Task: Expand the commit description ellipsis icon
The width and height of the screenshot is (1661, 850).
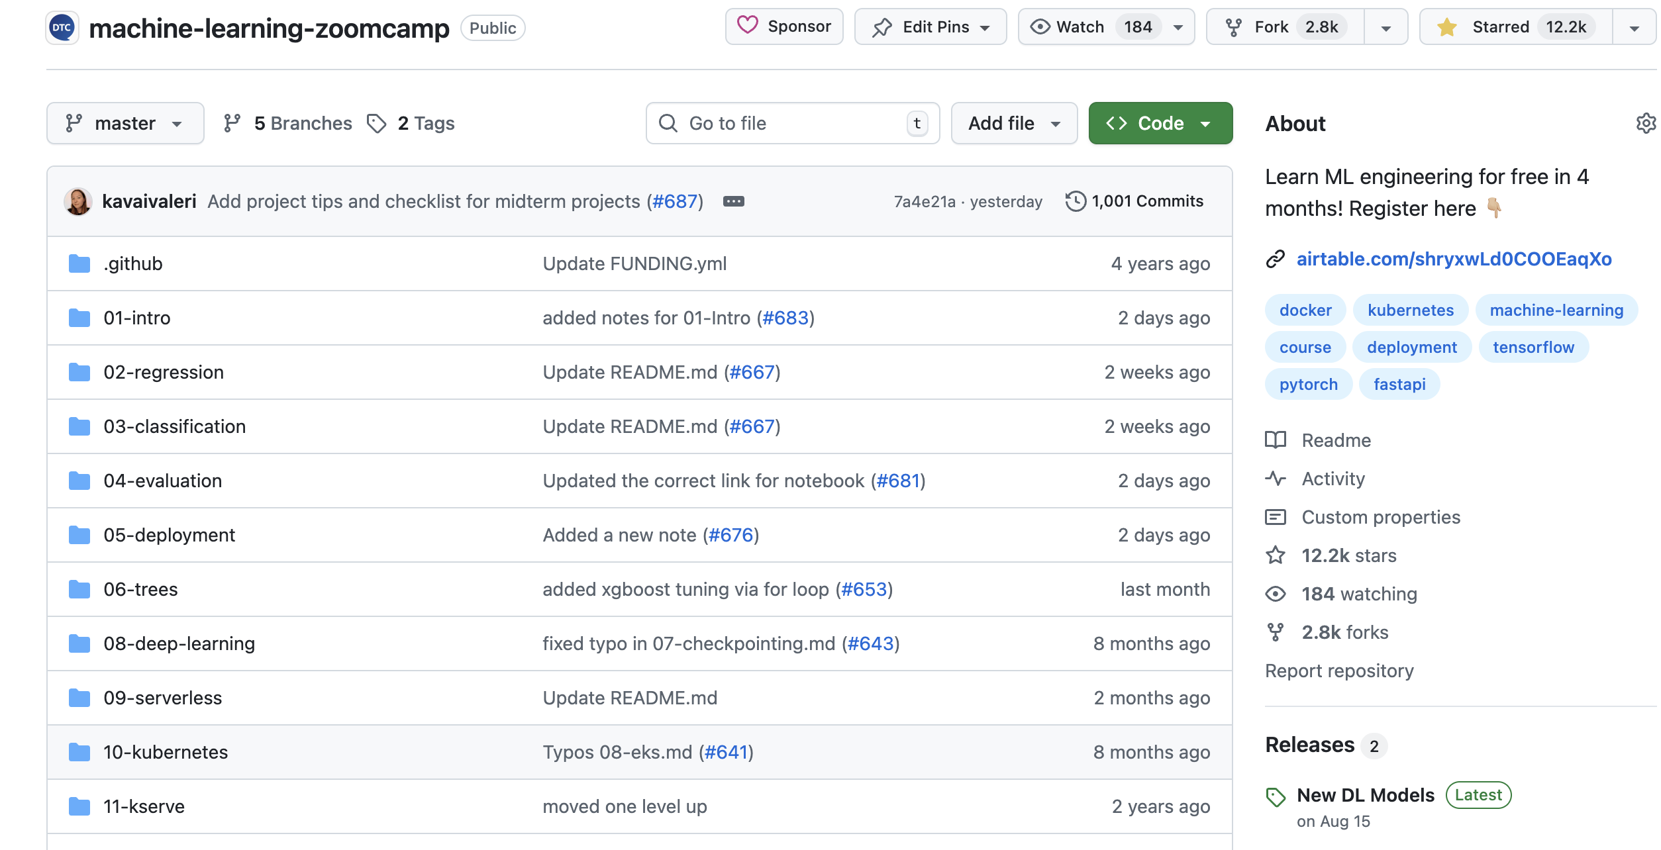Action: click(735, 201)
